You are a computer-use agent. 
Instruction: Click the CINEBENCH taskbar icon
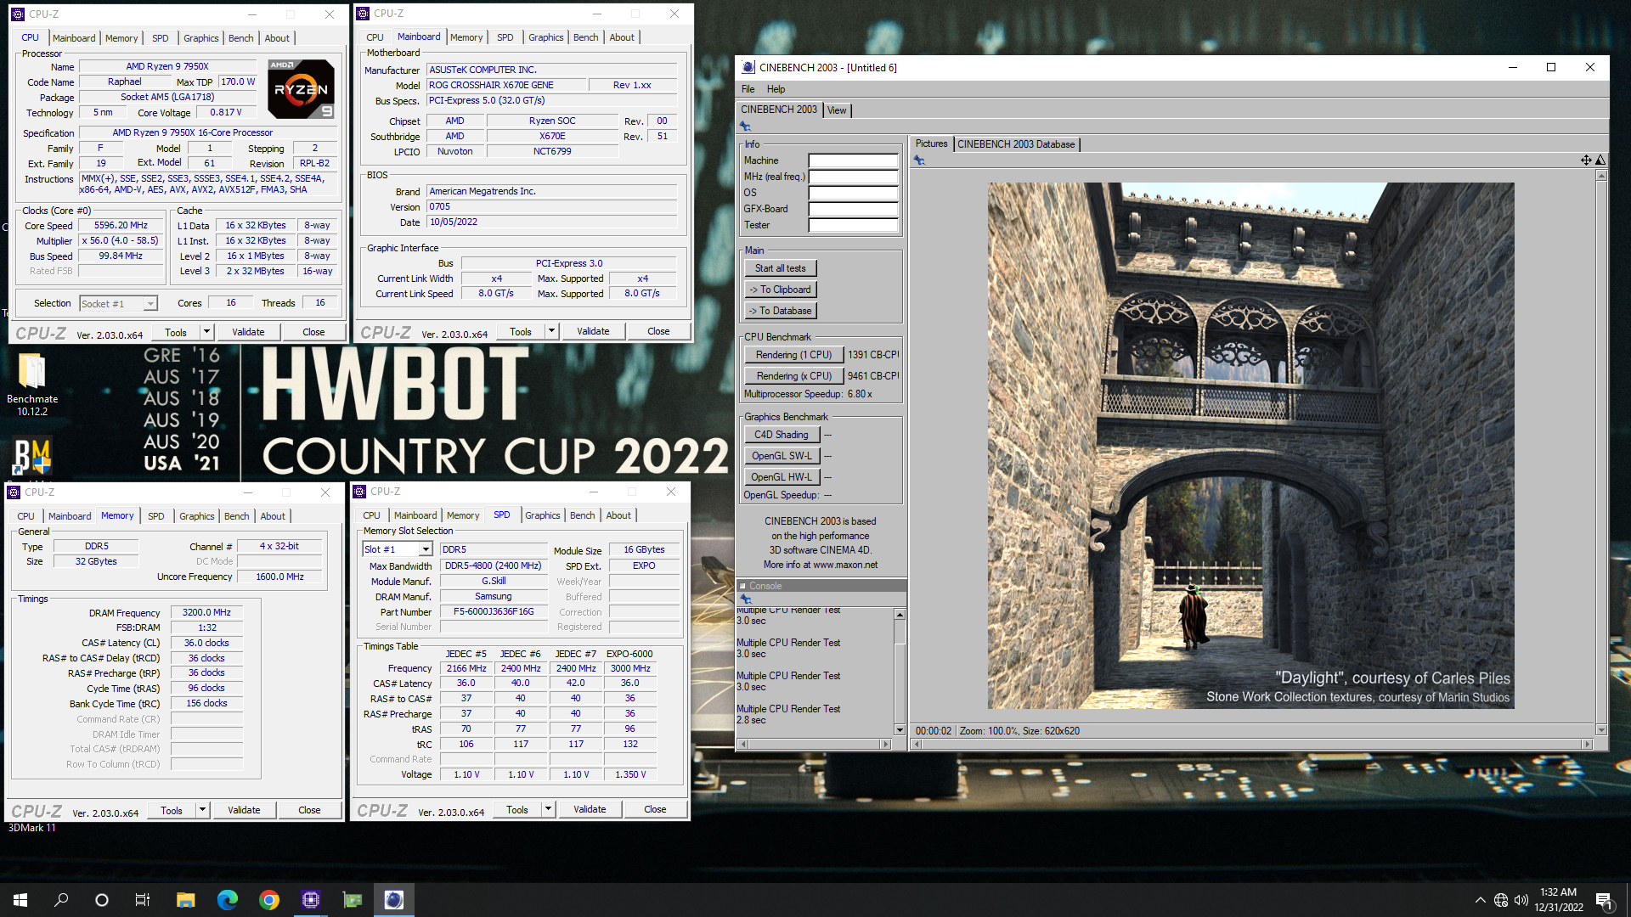[x=393, y=900]
